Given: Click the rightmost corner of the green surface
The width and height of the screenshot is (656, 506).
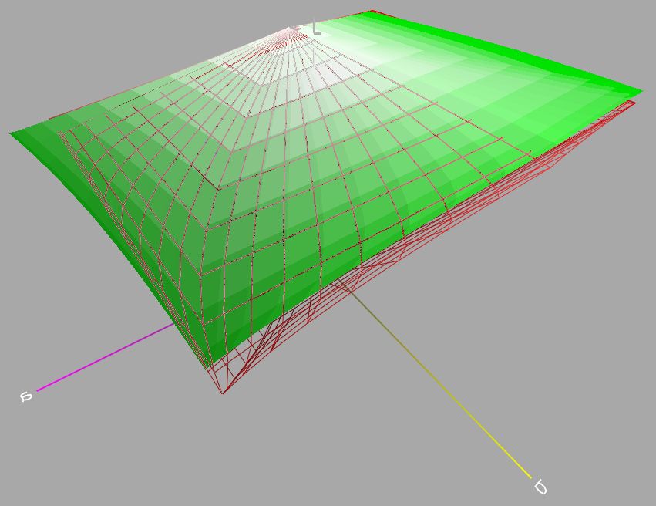Looking at the screenshot, I should (640, 91).
